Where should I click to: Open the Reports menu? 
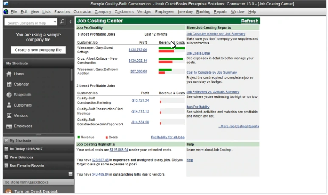pos(220,12)
